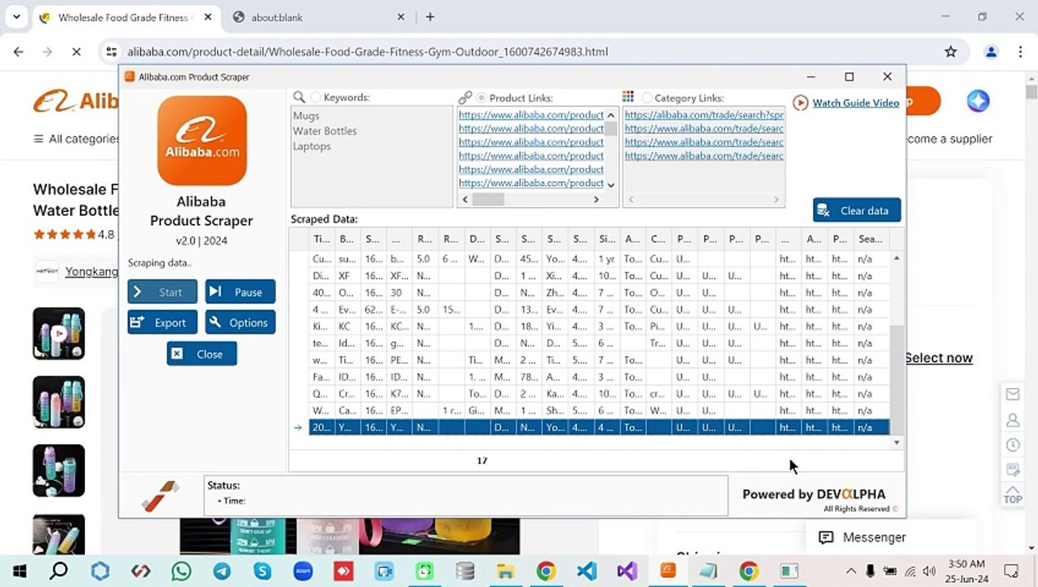Click the person icon in page sidebar
The width and height of the screenshot is (1038, 587).
[1013, 420]
